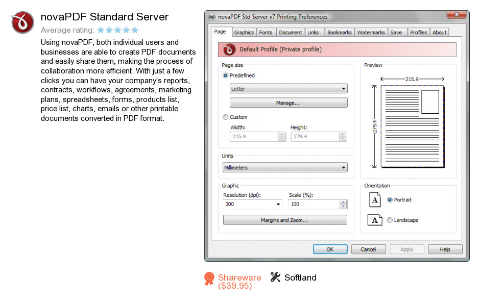Screen dimensions: 480x304
Task: Click the novaPDF Standard Server title
Action: click(104, 17)
